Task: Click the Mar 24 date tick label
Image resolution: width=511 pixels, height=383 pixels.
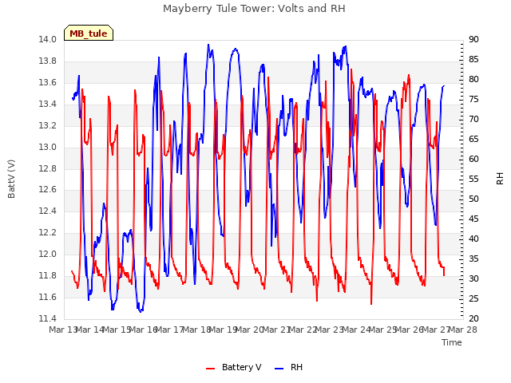Action: tap(356, 330)
